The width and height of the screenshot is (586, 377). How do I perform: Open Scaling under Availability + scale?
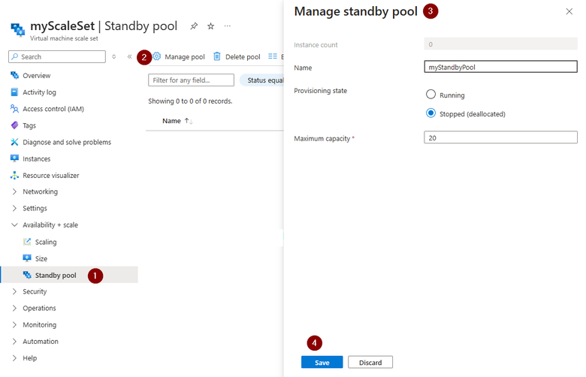click(46, 242)
